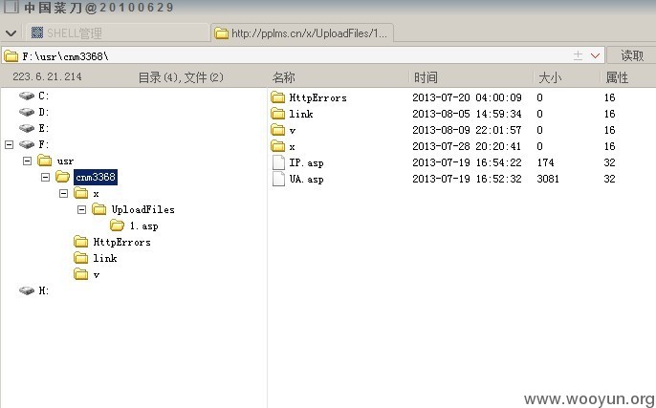Click the UploadFiles folder icon in tree

click(x=99, y=209)
